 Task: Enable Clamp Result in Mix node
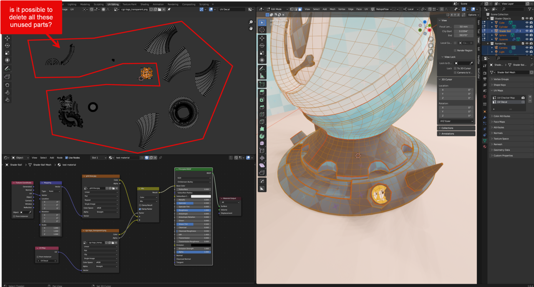click(x=140, y=205)
